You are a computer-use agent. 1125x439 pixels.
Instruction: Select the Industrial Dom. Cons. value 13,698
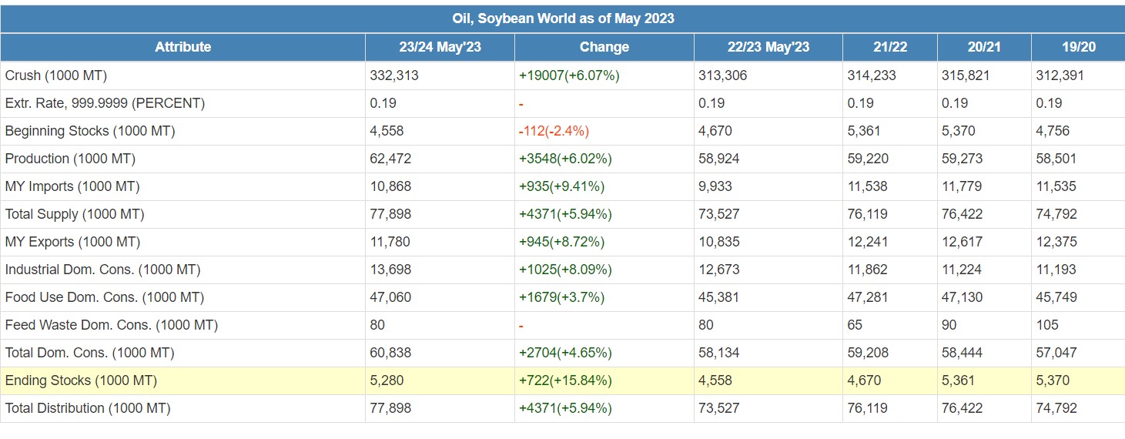tap(390, 270)
